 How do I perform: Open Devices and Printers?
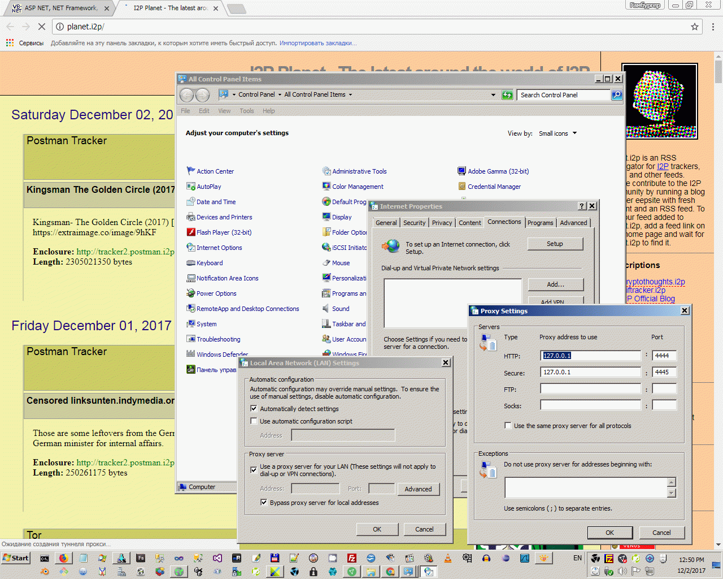219,217
